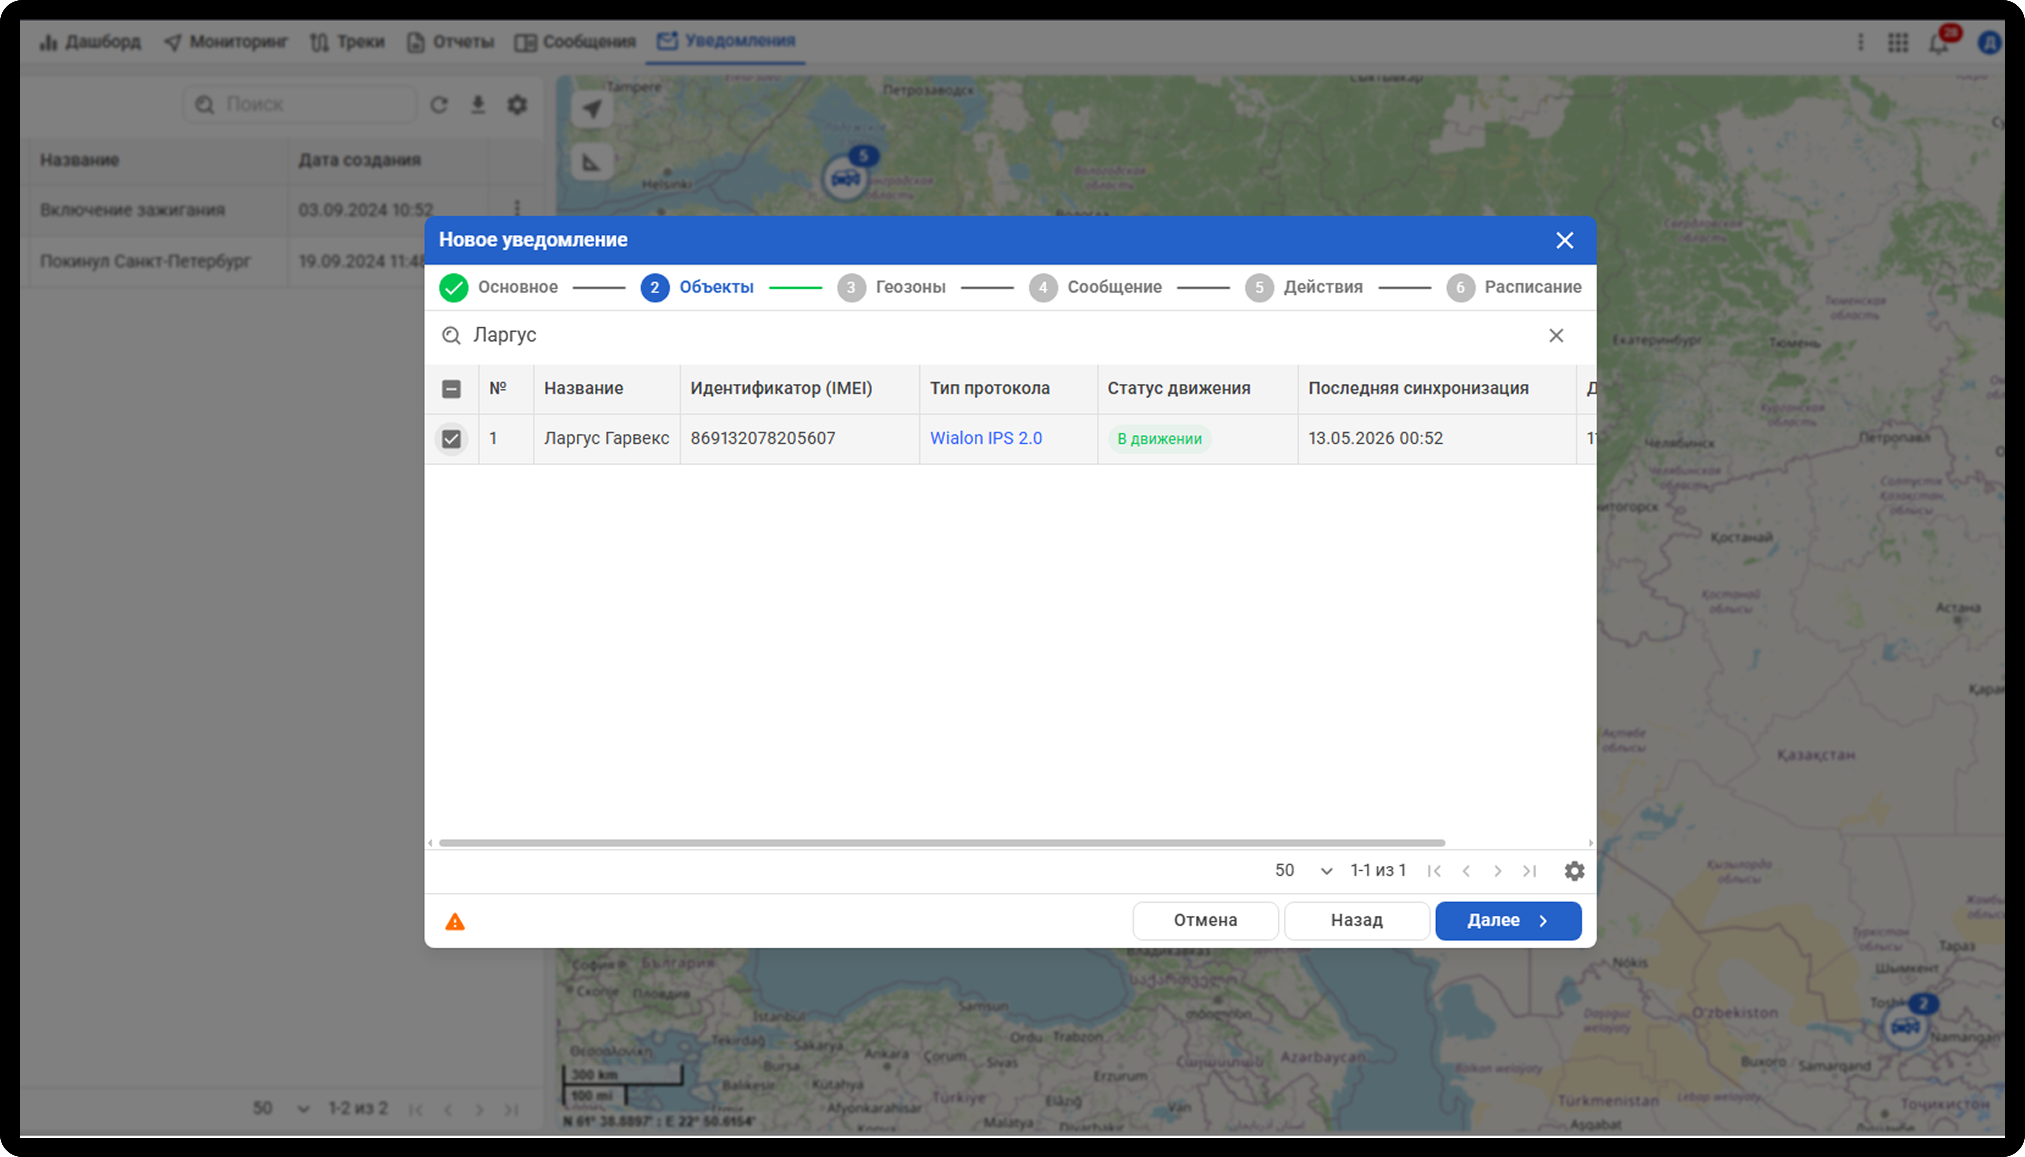
Task: Click the Поиск field in notifications list
Action: click(x=301, y=105)
